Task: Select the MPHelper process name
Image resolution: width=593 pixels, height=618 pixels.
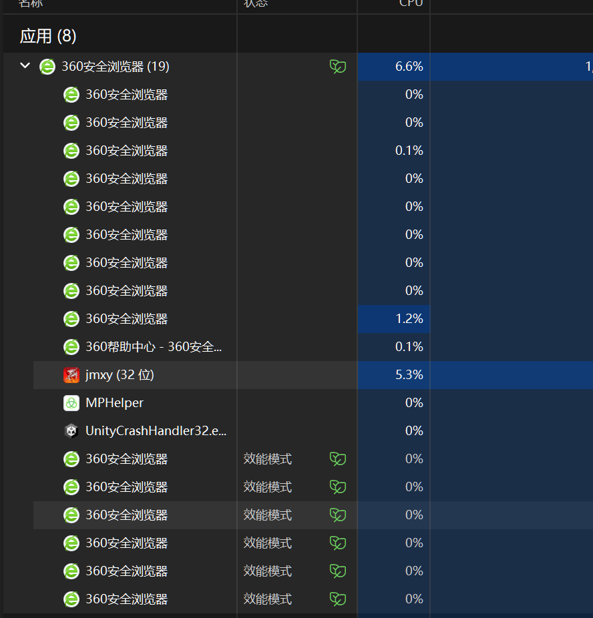Action: (114, 403)
